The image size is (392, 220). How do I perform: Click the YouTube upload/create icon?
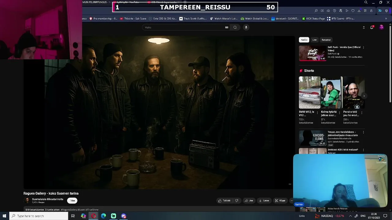(364, 28)
